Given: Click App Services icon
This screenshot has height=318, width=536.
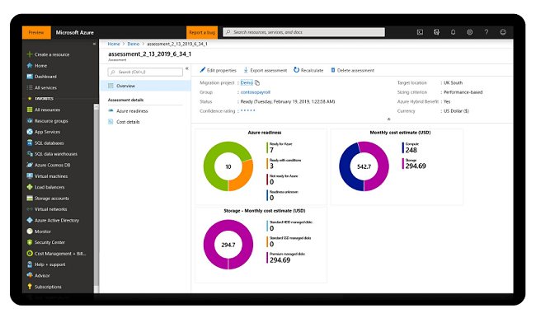Looking at the screenshot, I should coord(30,132).
